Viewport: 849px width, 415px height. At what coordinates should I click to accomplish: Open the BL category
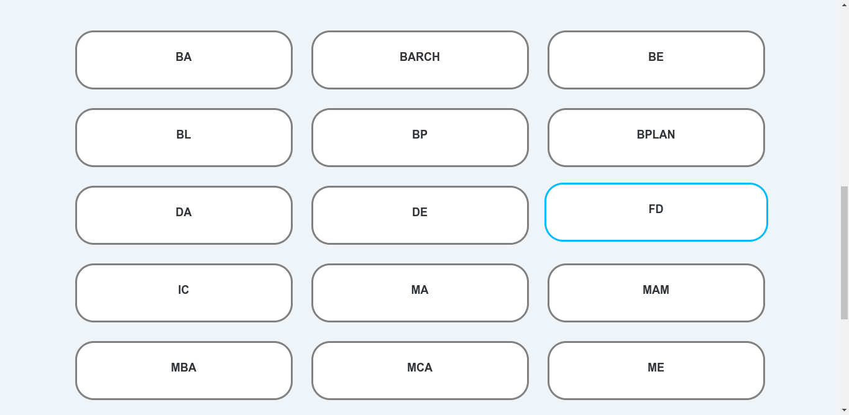(x=184, y=137)
